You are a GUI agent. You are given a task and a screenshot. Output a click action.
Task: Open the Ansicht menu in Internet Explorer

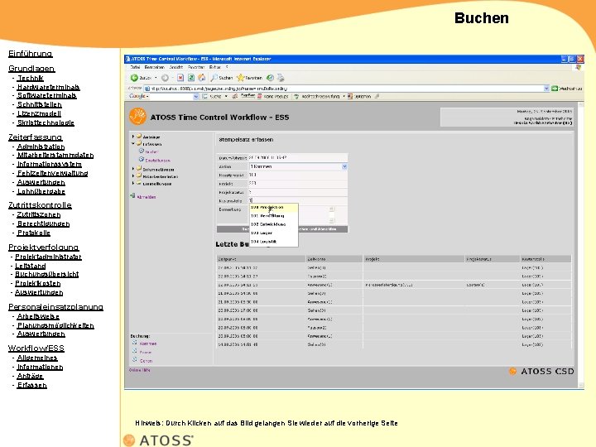176,67
